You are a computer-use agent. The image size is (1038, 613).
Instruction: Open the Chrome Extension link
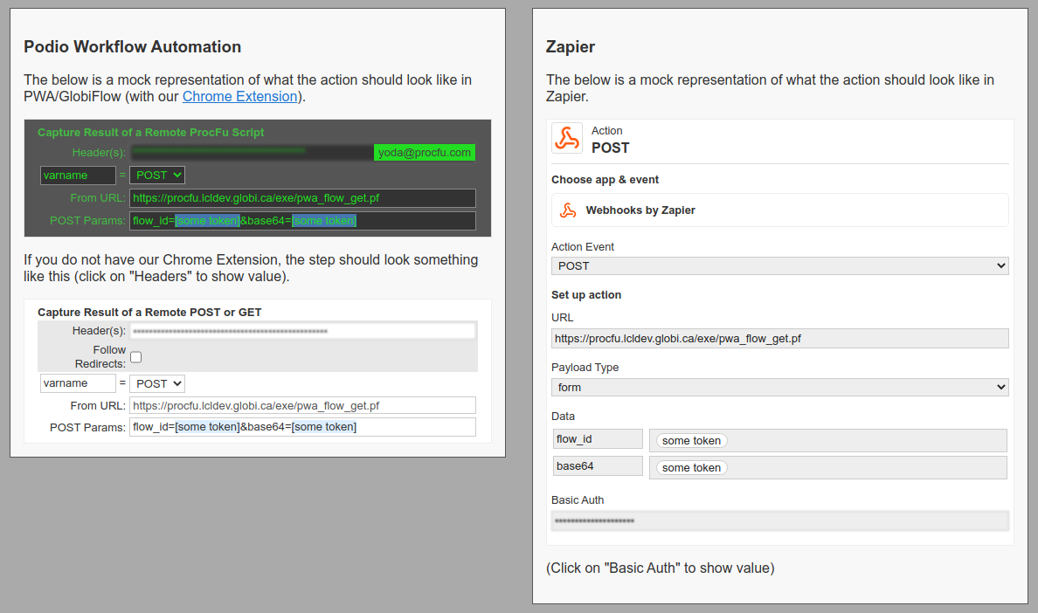pos(239,97)
